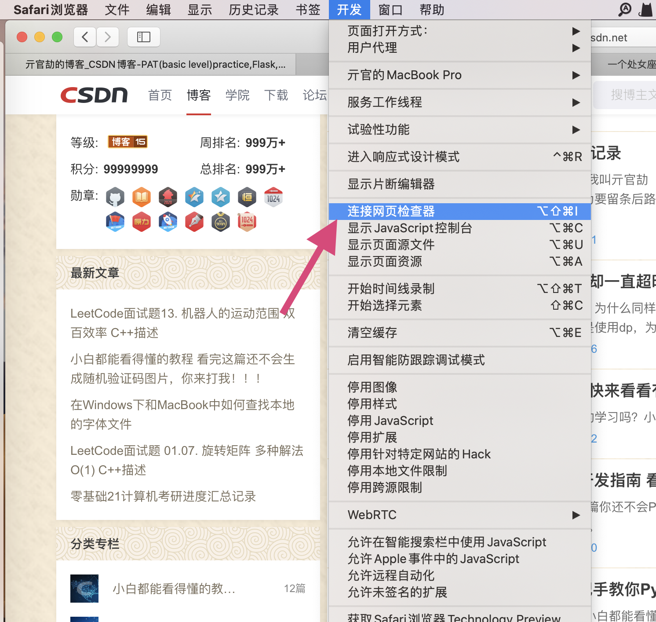Toggle 停用本地文件限制 option

(x=459, y=471)
